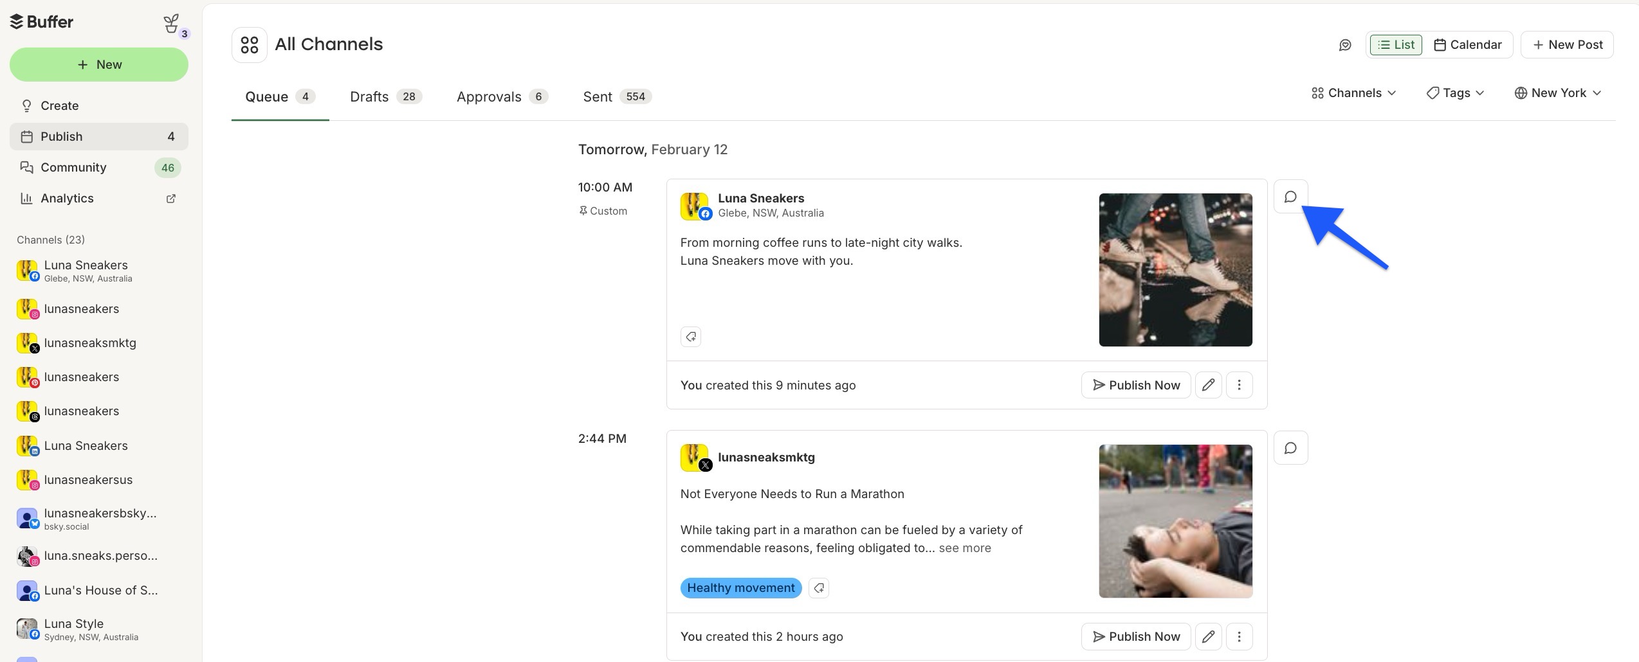
Task: Select luna.sneaks.perso... channel in sidebar
Action: click(x=99, y=555)
